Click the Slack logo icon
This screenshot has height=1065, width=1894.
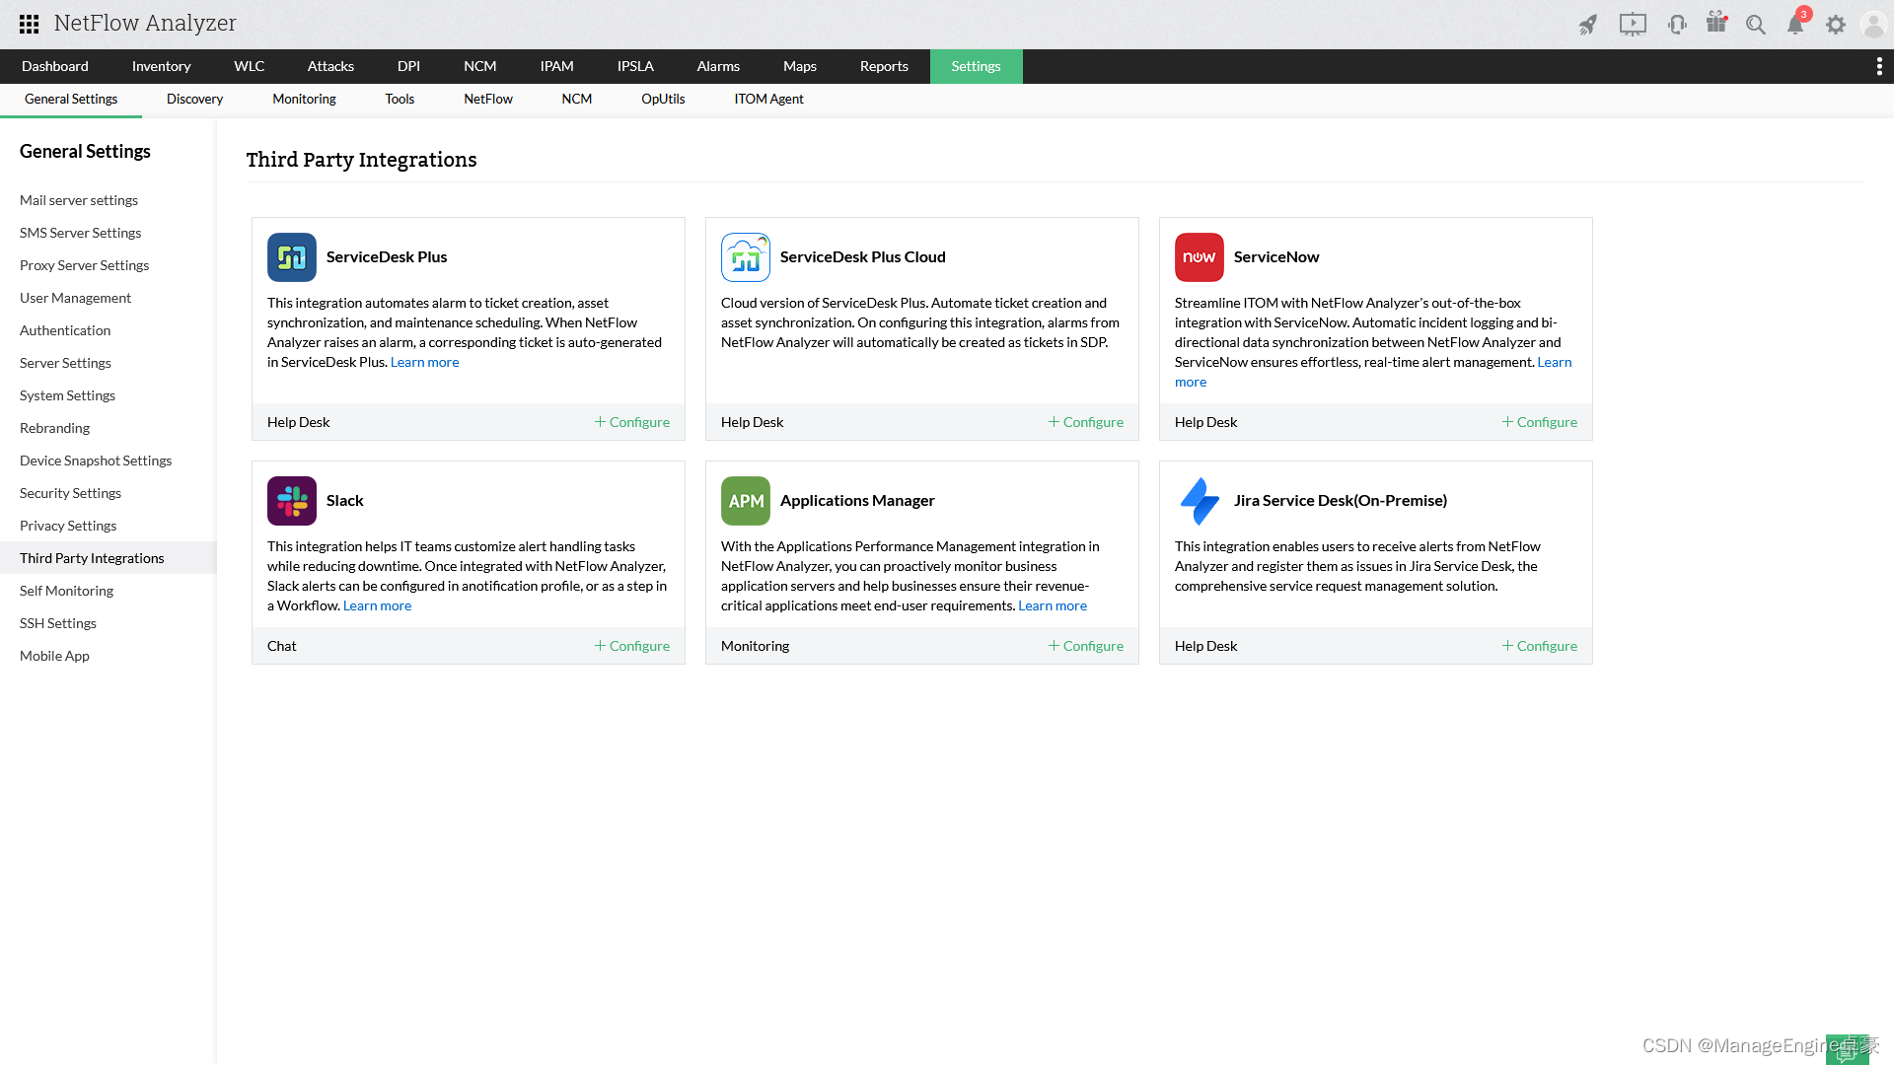tap(292, 501)
